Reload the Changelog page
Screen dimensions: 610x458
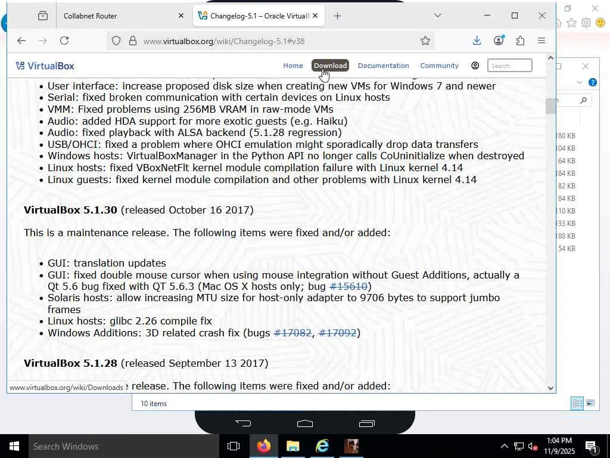point(64,41)
